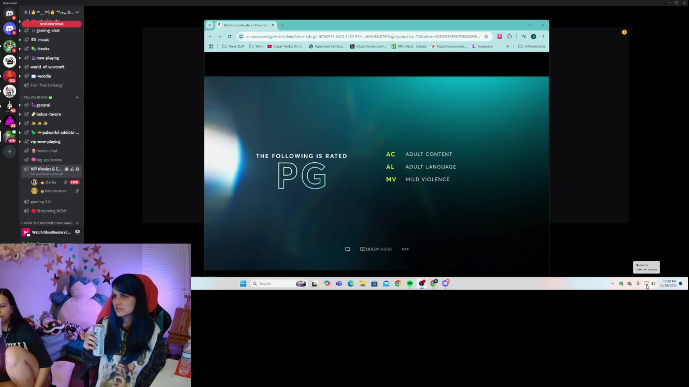Open Chrome tab search dropdown
This screenshot has height=387, width=689.
point(210,25)
